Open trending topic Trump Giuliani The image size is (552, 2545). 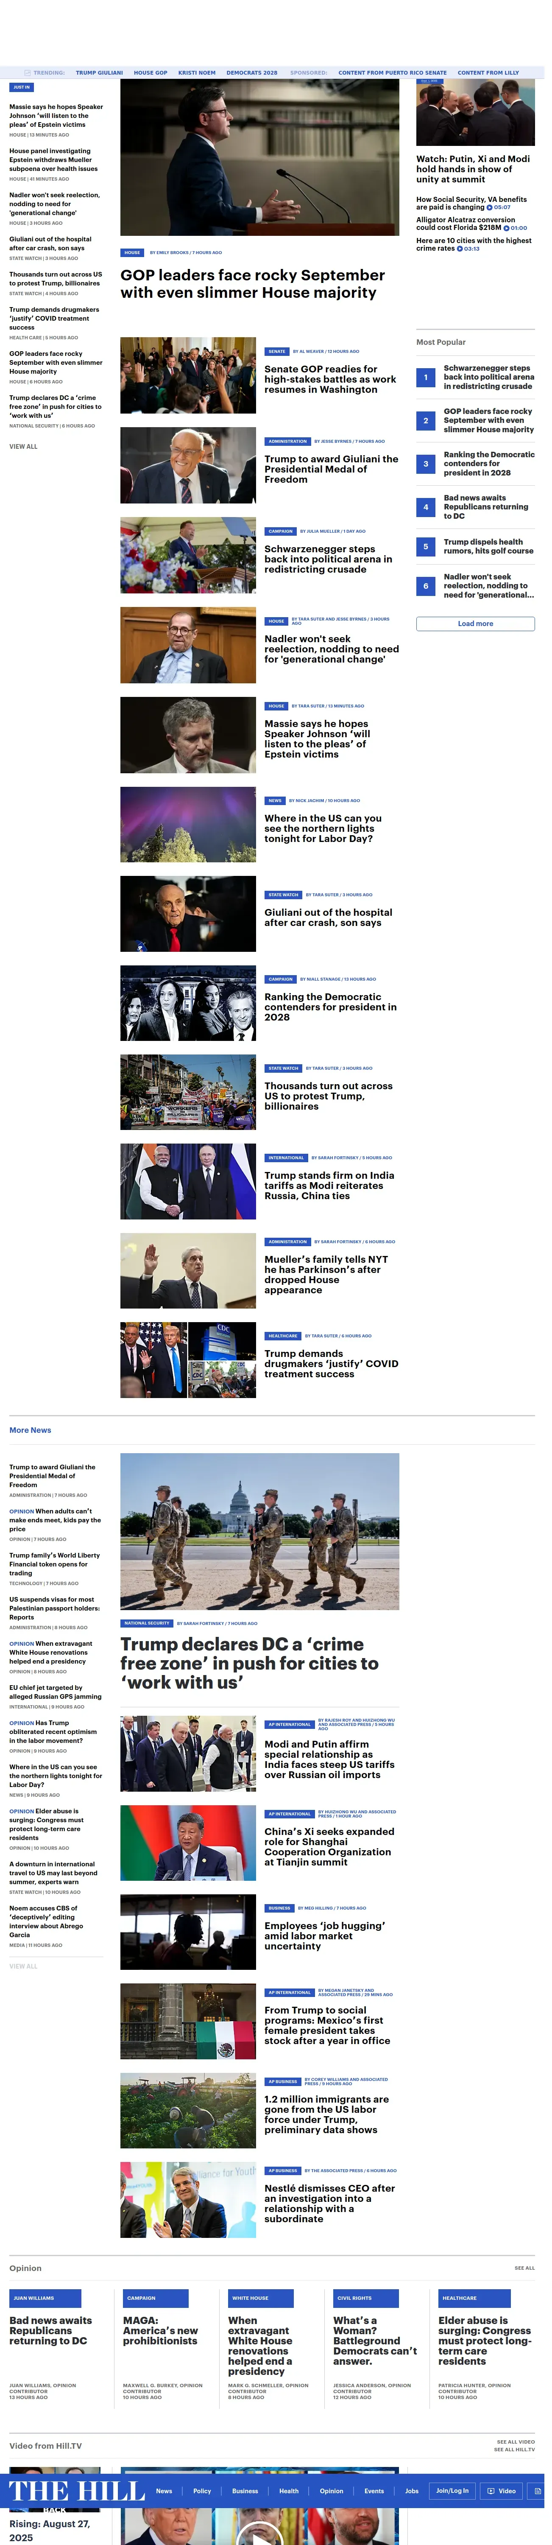(x=100, y=72)
